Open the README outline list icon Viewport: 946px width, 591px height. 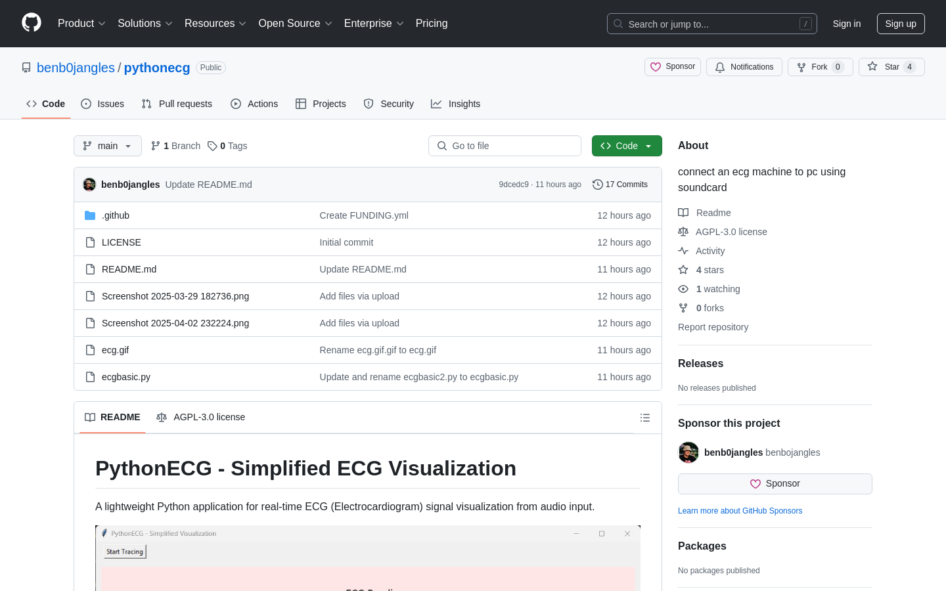(x=645, y=418)
